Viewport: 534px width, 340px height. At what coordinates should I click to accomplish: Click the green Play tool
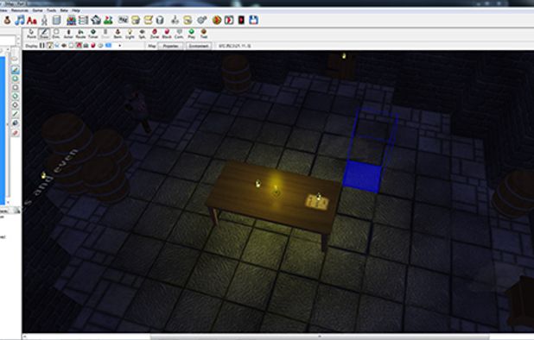[192, 34]
